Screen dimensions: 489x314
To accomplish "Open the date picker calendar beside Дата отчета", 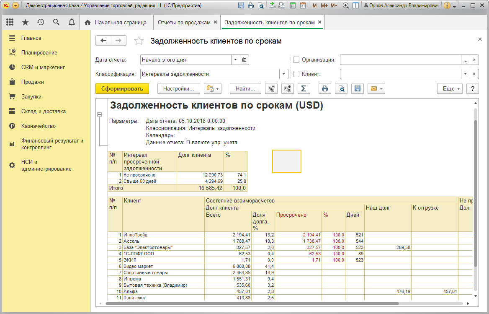I will click(244, 60).
